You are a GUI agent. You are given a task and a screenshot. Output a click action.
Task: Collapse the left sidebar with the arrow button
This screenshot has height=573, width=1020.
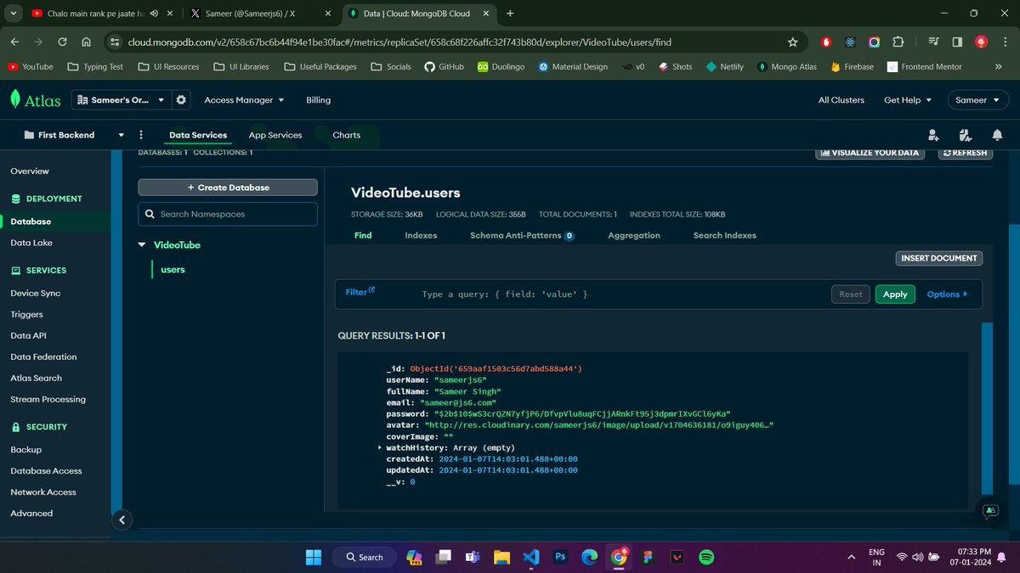[122, 520]
